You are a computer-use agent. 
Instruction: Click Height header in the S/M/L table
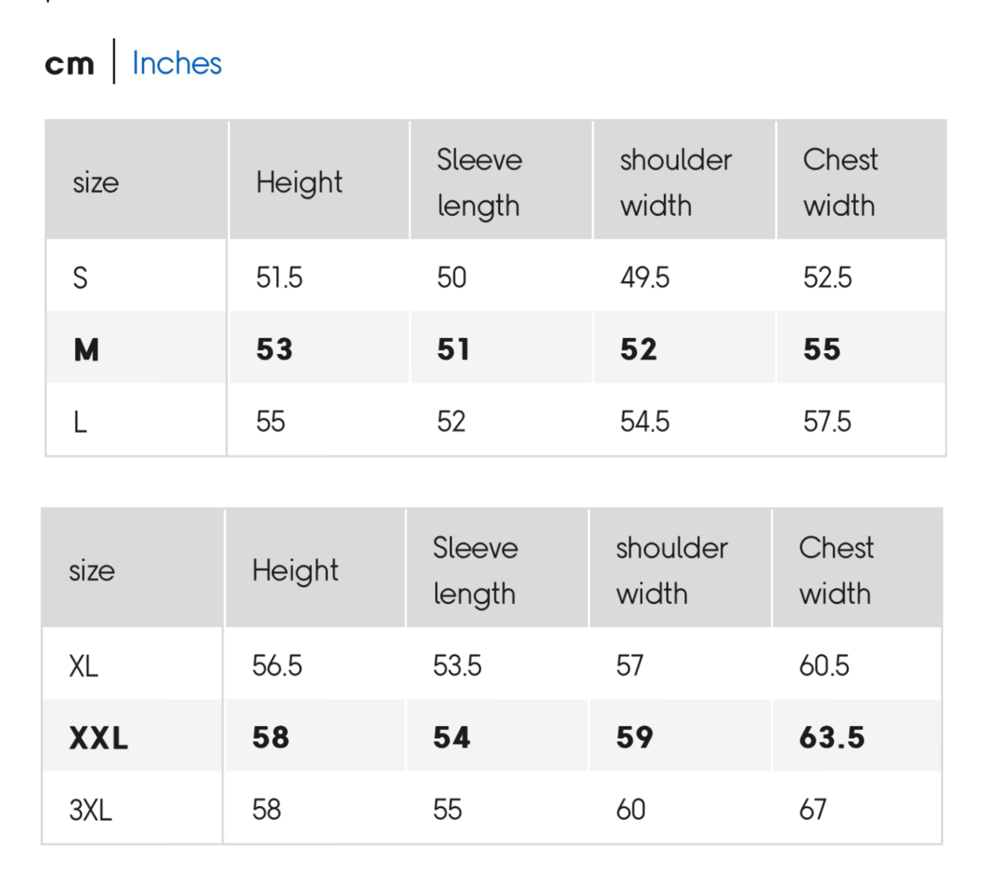(299, 183)
